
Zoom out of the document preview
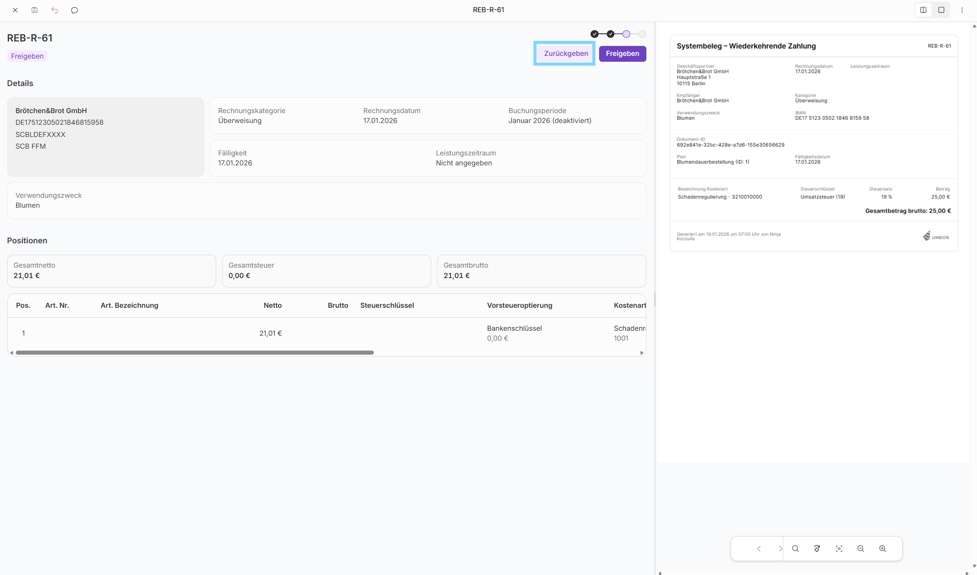pos(860,548)
